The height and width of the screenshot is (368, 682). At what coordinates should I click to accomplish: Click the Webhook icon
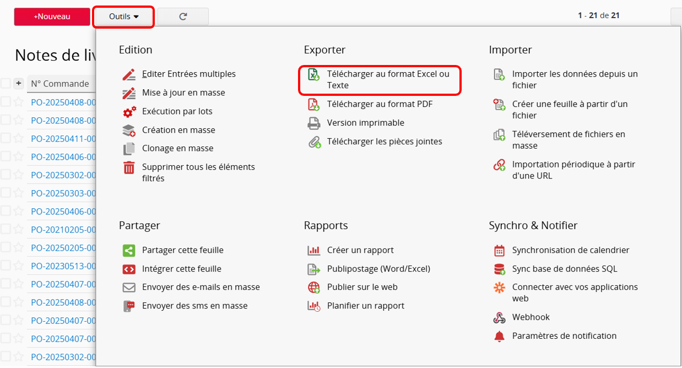(x=499, y=318)
